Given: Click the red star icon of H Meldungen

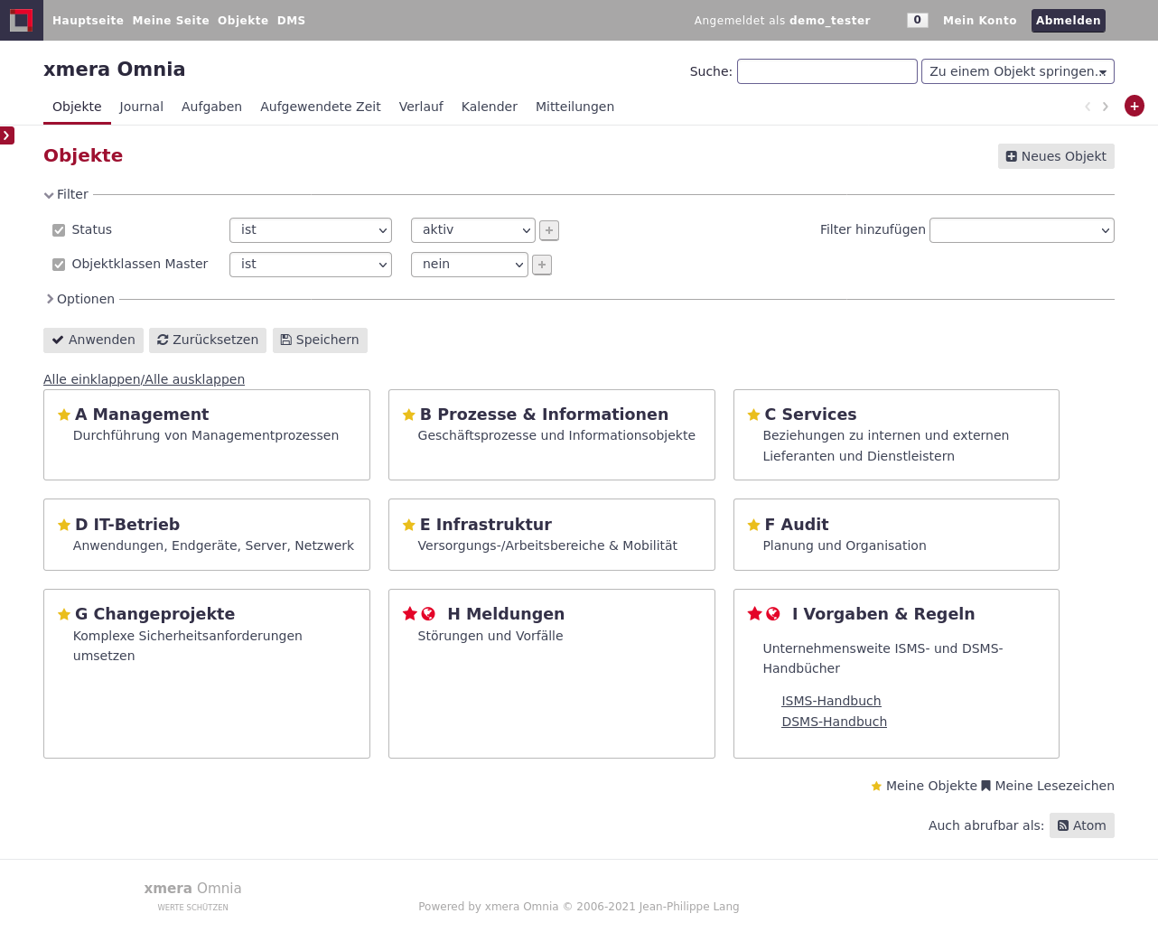Looking at the screenshot, I should point(410,613).
